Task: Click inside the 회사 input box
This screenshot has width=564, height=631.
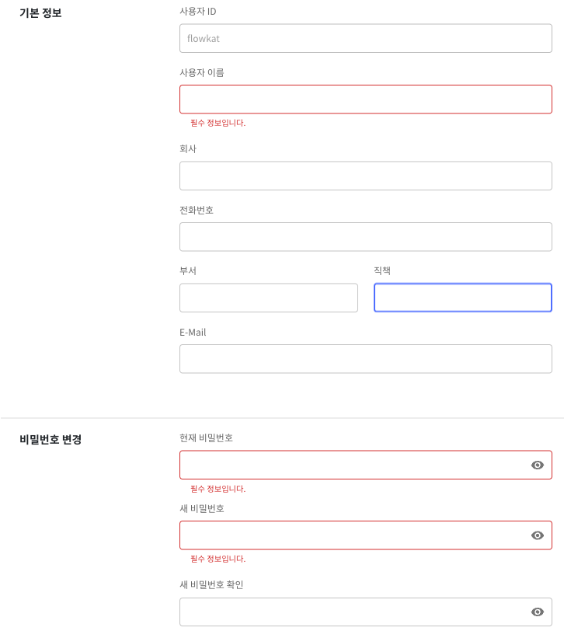Action: pos(365,176)
